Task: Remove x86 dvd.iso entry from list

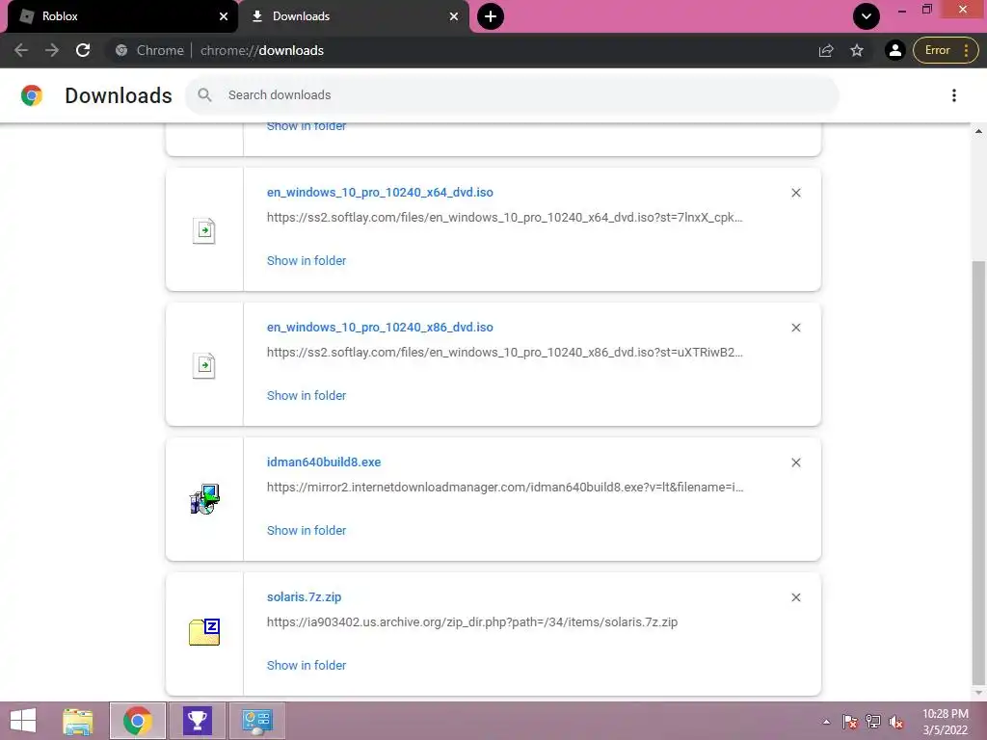Action: coord(795,328)
